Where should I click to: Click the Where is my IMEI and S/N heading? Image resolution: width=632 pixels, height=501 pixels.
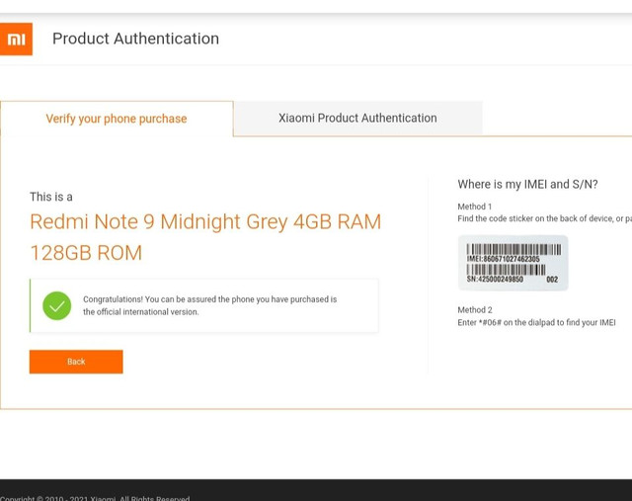point(527,185)
